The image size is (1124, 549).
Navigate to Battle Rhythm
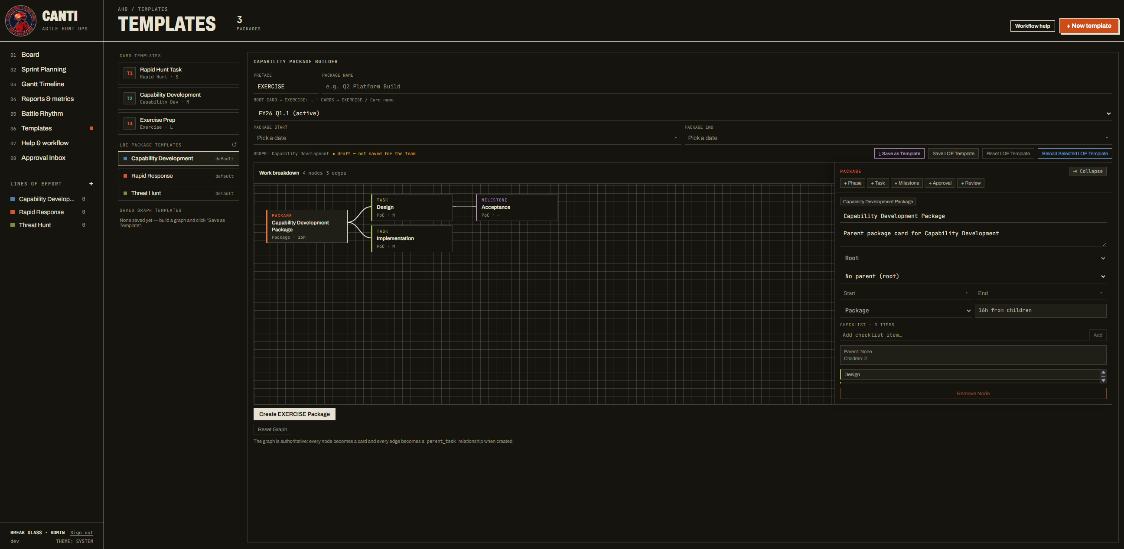(42, 114)
